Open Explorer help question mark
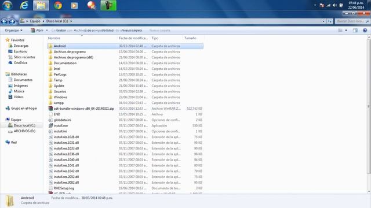Viewport: 371px width, 208px height. 365,31
